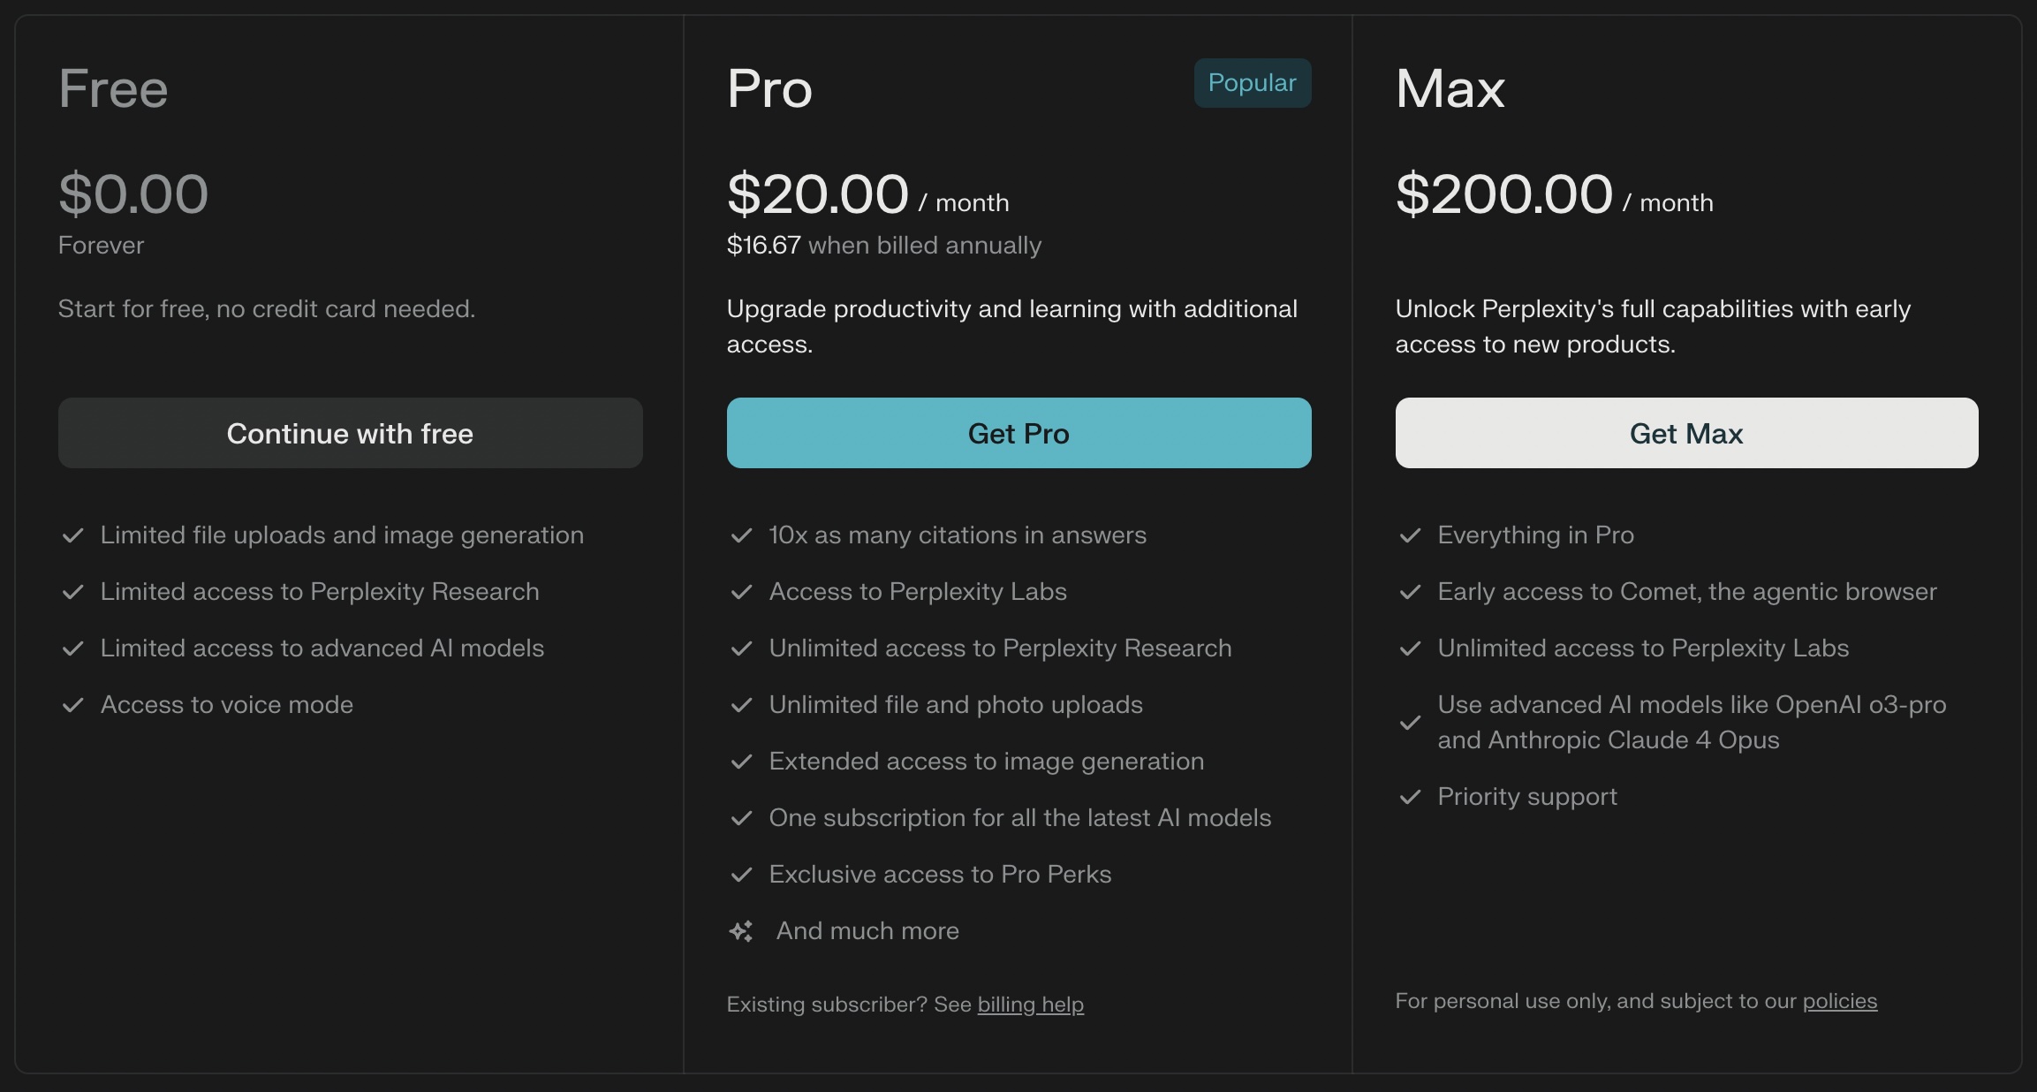2037x1092 pixels.
Task: Click the Free plan heading
Action: tap(113, 89)
